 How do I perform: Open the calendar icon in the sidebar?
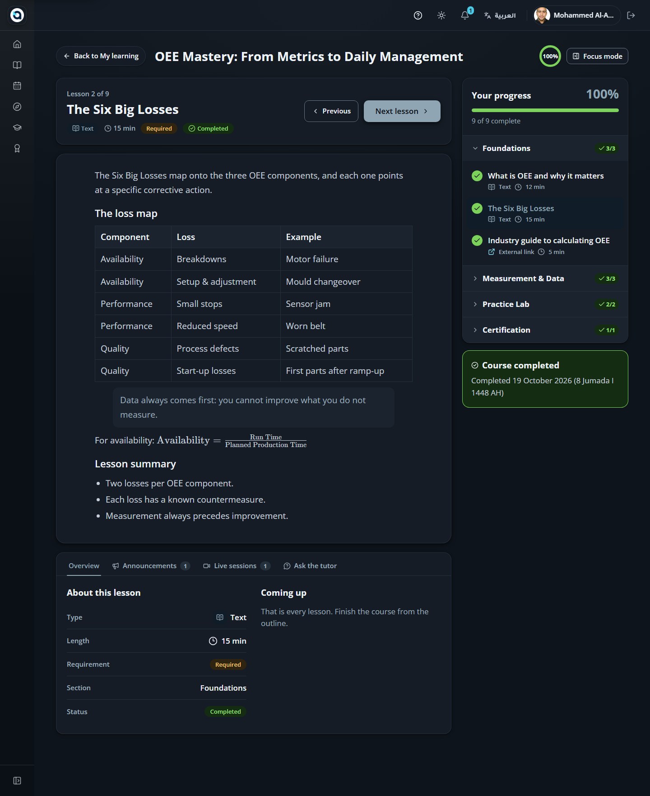pos(17,86)
